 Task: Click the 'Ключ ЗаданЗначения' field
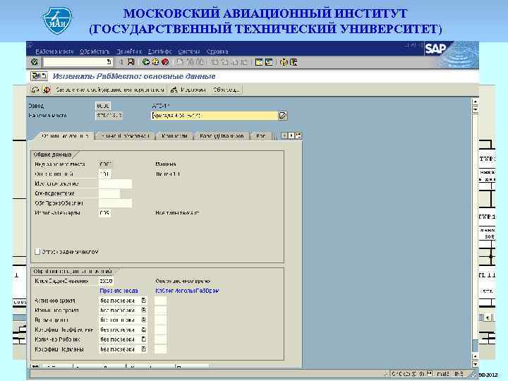tap(106, 281)
